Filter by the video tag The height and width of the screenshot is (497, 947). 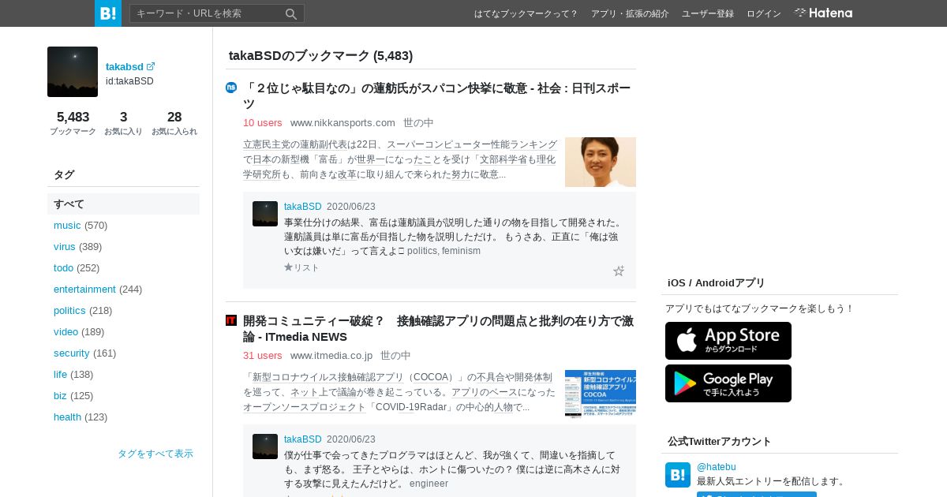coord(66,331)
